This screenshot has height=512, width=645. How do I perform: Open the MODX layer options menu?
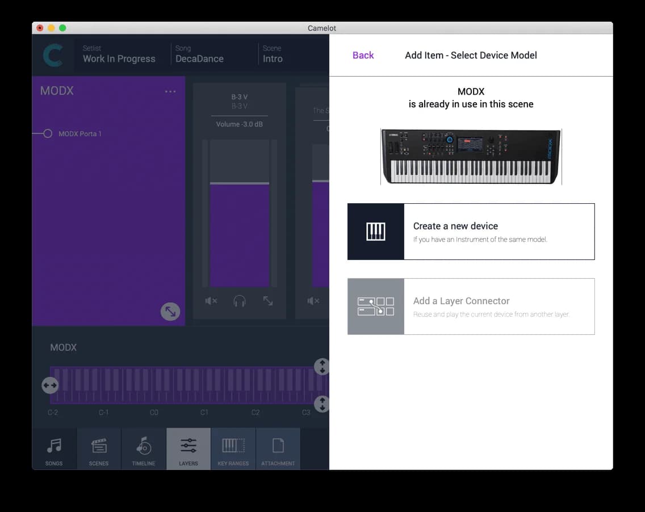point(170,91)
